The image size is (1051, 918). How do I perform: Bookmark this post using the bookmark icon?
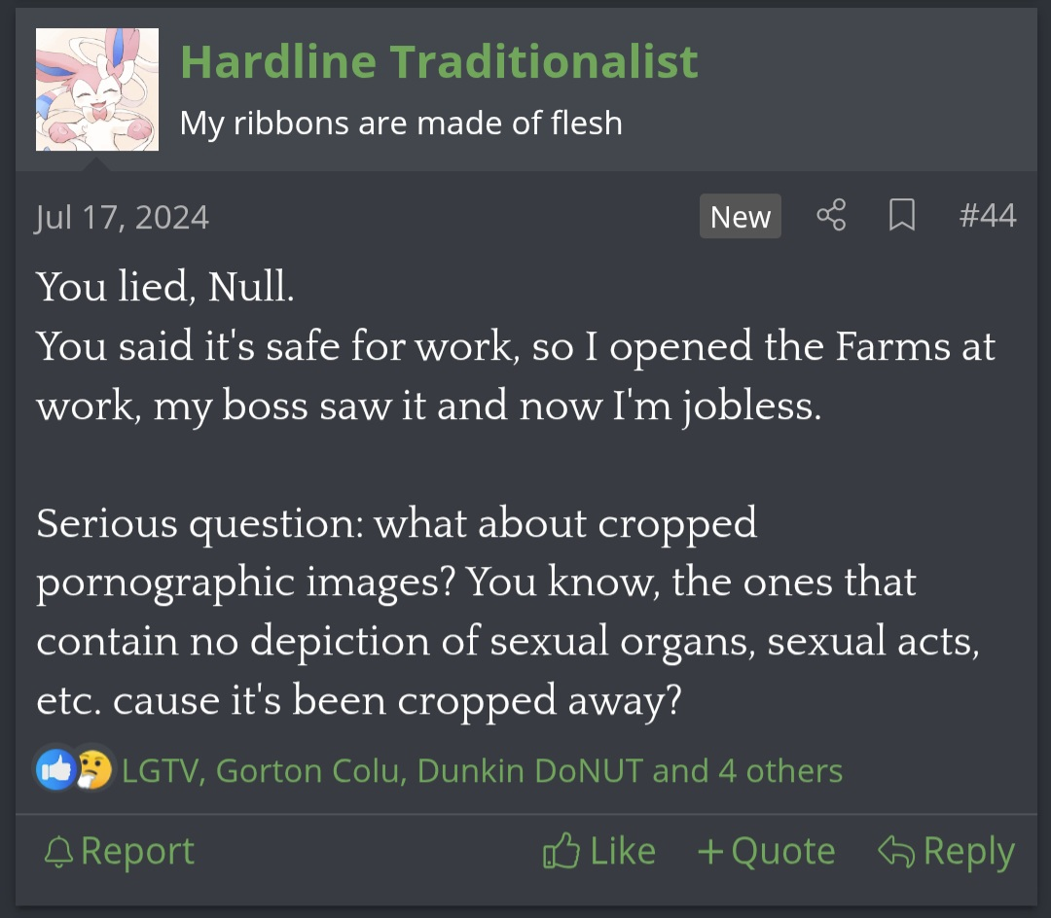(x=902, y=216)
